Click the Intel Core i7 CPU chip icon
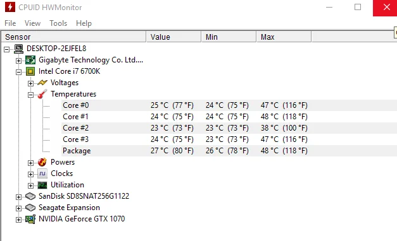The width and height of the screenshot is (397, 241). click(30, 72)
